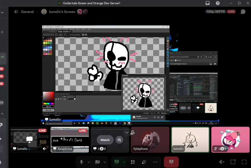This screenshot has height=168, width=251.
Task: Mute the microphone in call controls
Action: point(81,162)
